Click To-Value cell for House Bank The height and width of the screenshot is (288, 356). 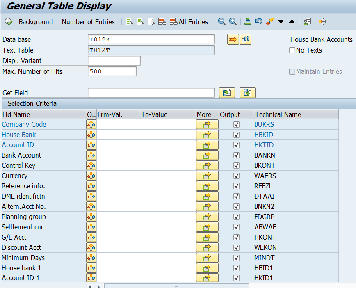168,135
